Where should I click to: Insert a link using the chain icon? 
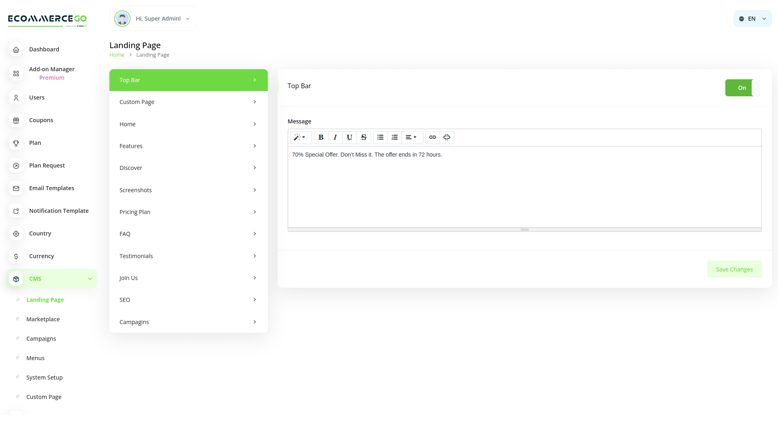tap(432, 137)
